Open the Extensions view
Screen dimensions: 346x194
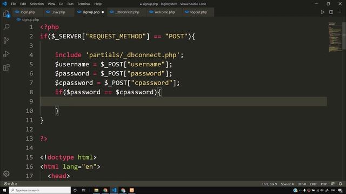tap(6, 67)
